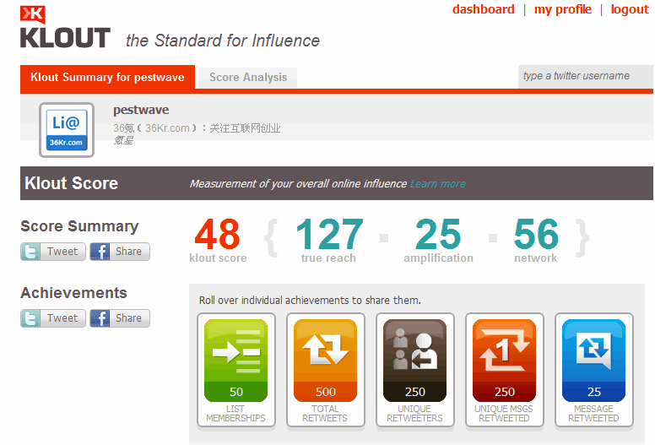Focus the twitter username search field
Image resolution: width=655 pixels, height=445 pixels.
click(585, 76)
